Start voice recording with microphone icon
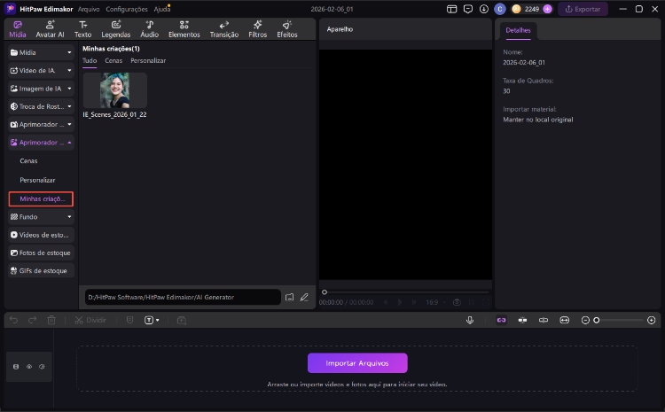 470,320
